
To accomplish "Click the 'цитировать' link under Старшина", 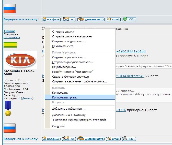I will point(12,37).
